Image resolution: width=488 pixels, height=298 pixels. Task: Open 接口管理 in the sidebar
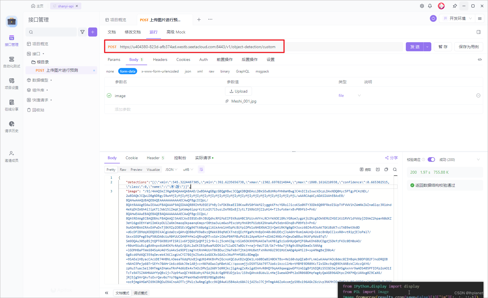click(x=12, y=41)
